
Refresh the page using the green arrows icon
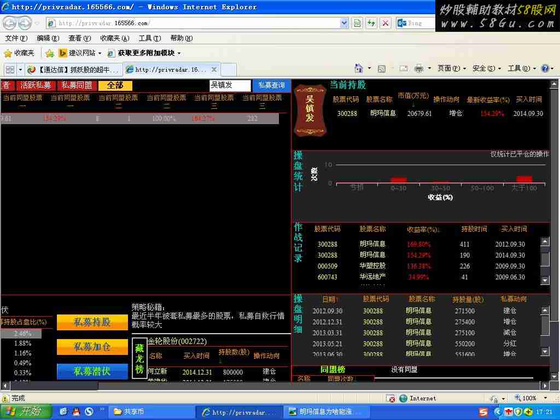[371, 23]
